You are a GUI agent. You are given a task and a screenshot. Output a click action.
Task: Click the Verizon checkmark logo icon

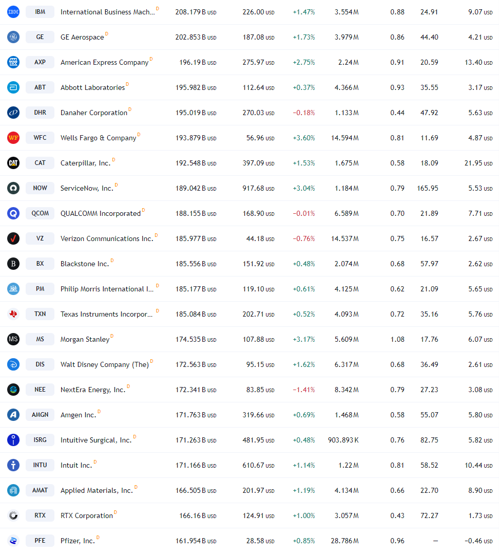coord(13,238)
